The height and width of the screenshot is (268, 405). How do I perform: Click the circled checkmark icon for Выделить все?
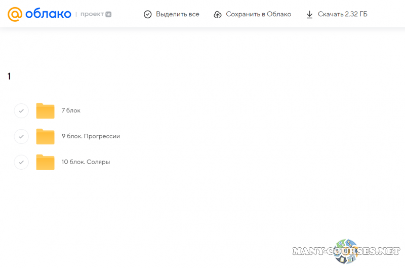148,14
